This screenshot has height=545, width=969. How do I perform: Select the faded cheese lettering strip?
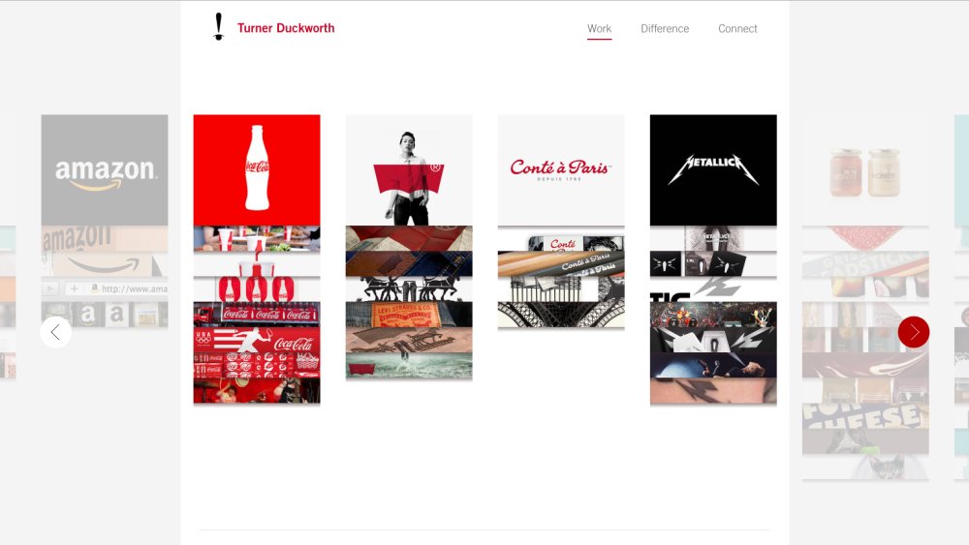coord(865,415)
